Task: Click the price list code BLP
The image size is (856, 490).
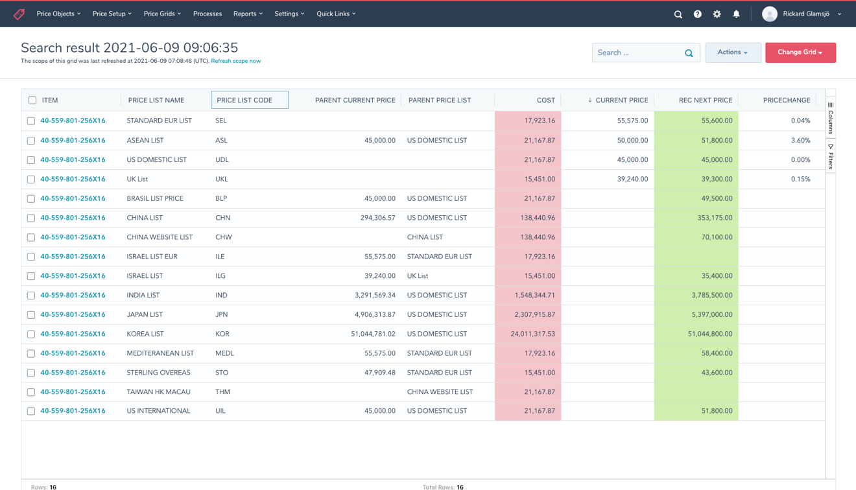Action: click(x=221, y=199)
